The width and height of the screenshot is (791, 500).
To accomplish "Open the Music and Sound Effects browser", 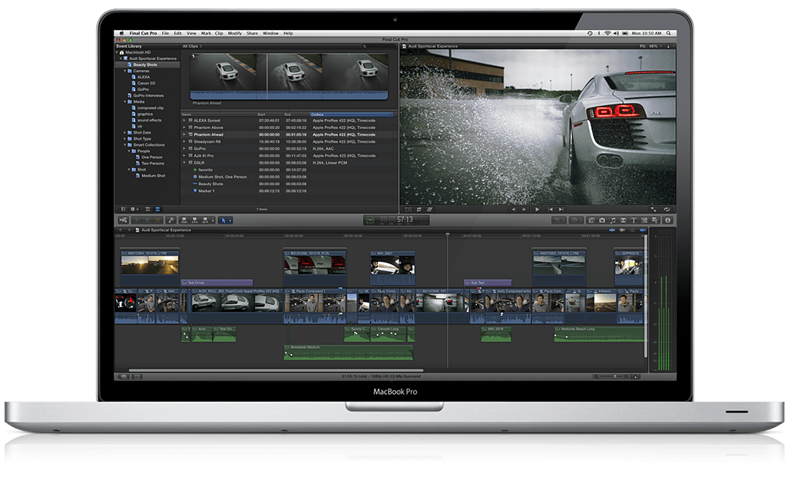I will tap(614, 220).
